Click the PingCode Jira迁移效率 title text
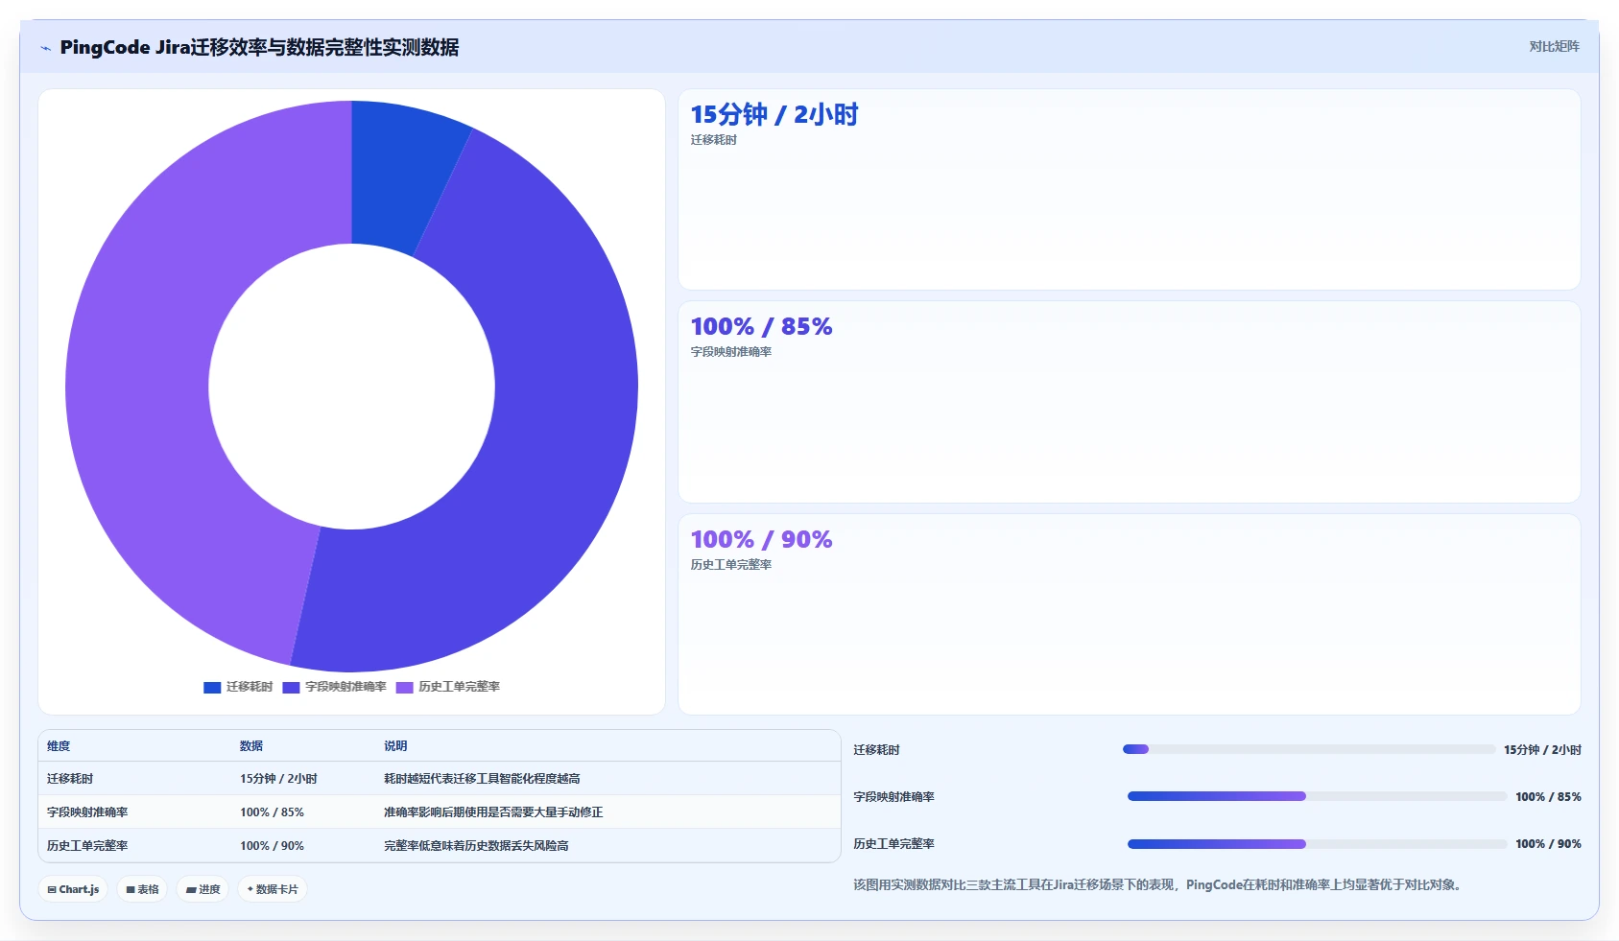This screenshot has width=1619, height=941. point(259,47)
